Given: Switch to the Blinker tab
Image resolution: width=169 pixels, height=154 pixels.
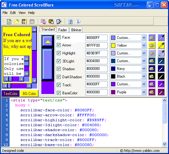Looking at the screenshot, I should pos(76,30).
